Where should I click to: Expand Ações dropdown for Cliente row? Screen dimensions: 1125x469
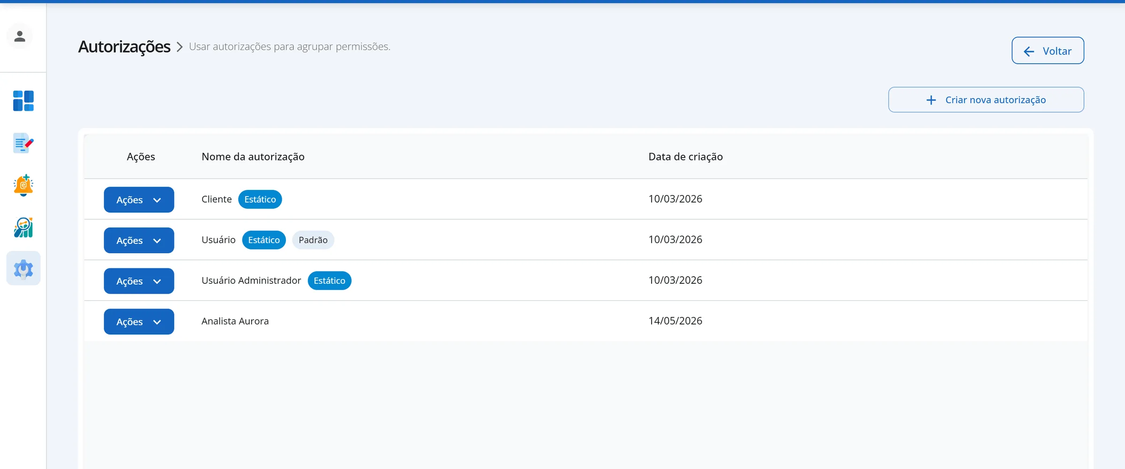point(139,200)
